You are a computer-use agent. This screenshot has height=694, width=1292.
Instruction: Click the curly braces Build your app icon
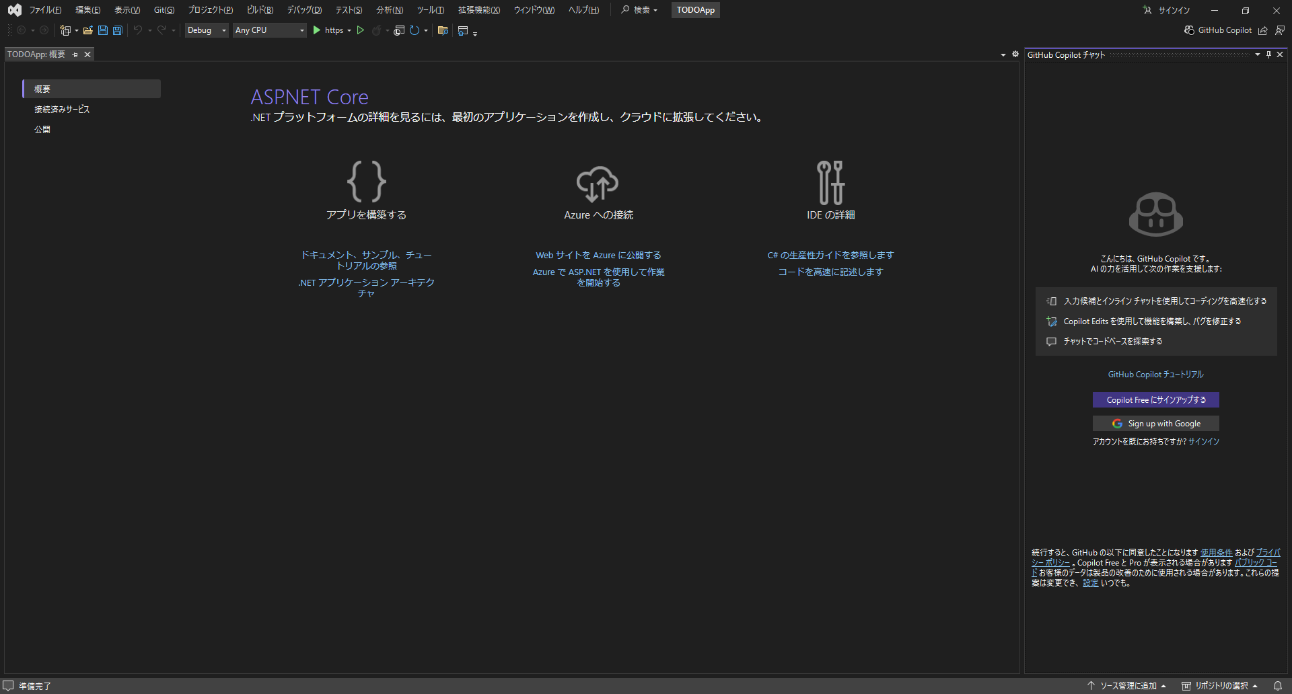coord(367,182)
